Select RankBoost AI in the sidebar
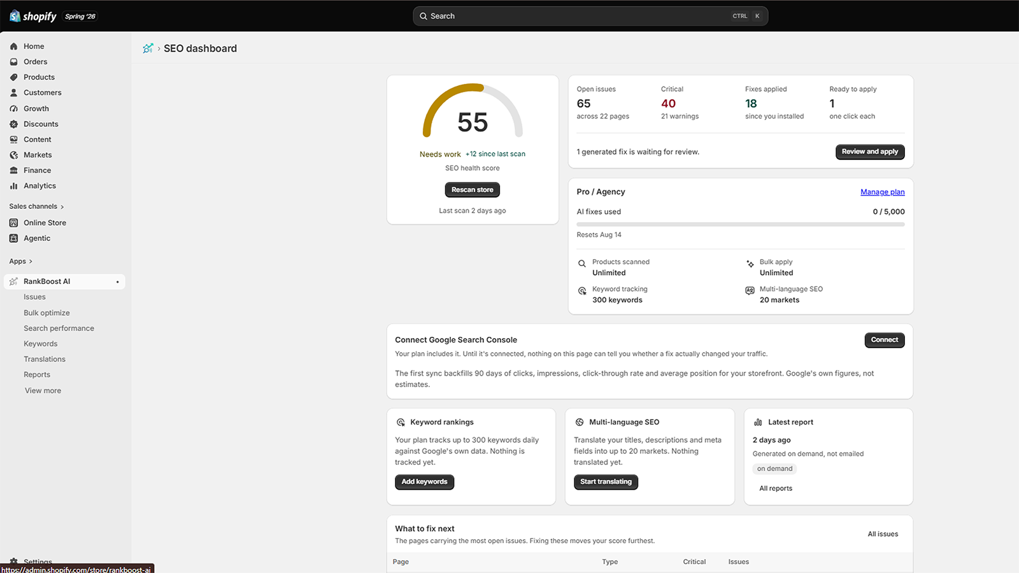 [x=64, y=281]
